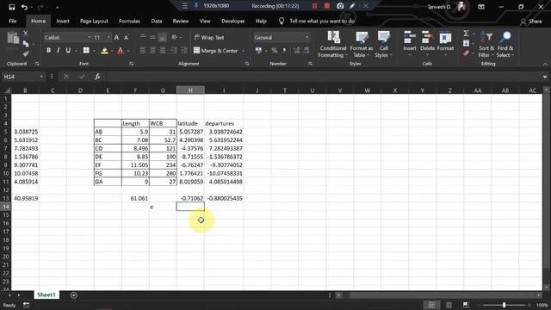This screenshot has width=551, height=310.
Task: Click the AutoSum sigma icon
Action: 466,34
